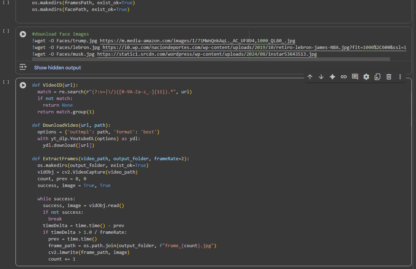Copy link to cell via chain icon
Screen dimensions: 416x269
[344, 77]
